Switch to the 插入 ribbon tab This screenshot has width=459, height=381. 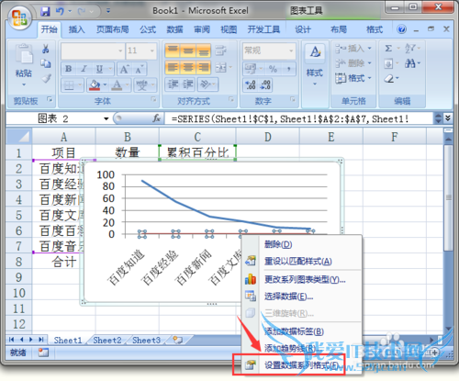[76, 29]
